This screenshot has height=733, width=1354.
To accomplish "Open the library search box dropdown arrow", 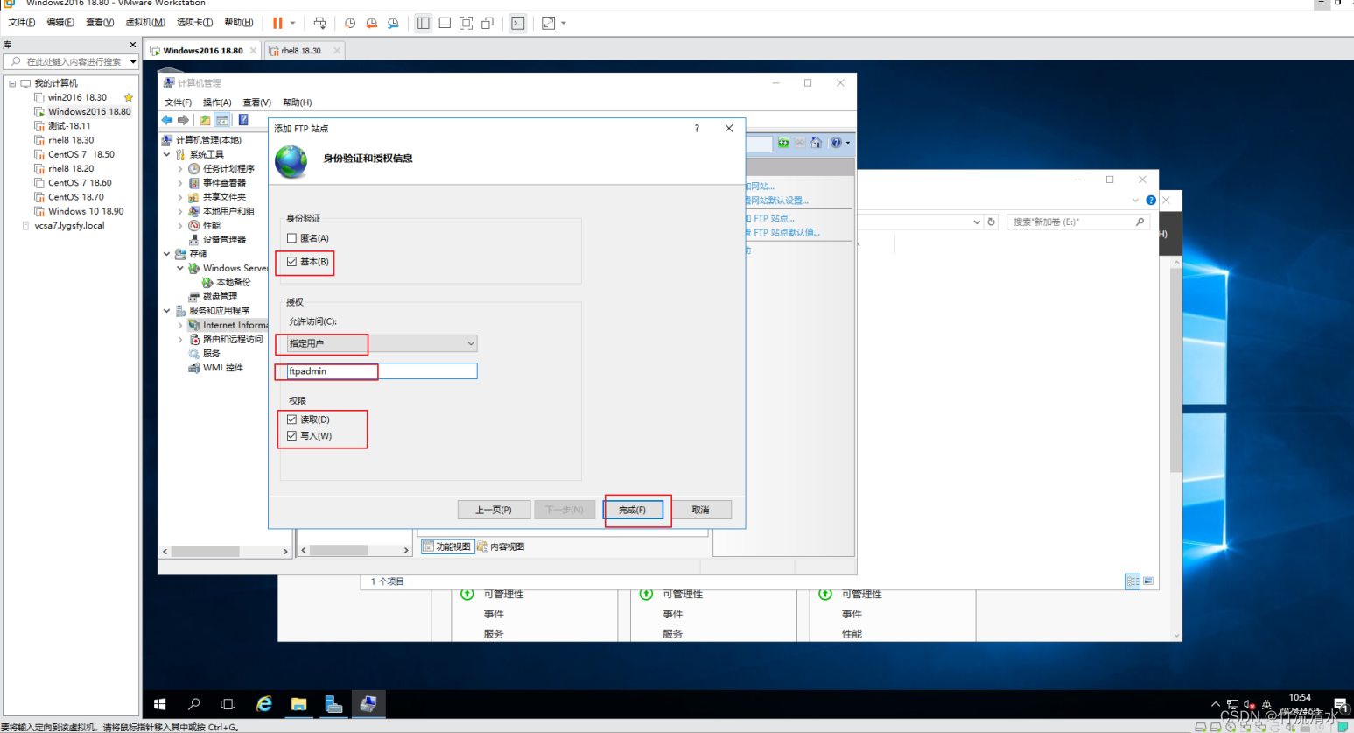I will click(133, 61).
